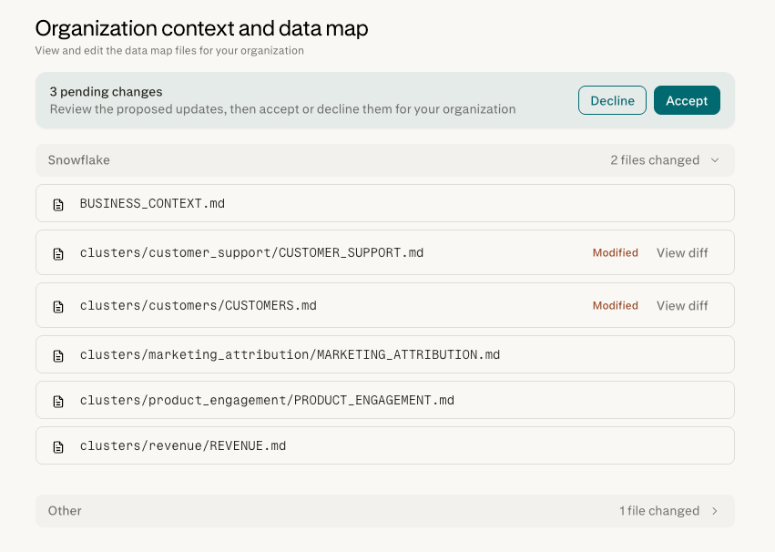Open the MARKETING_ATTRIBUTION.md file row
The image size is (775, 552).
pos(385,354)
